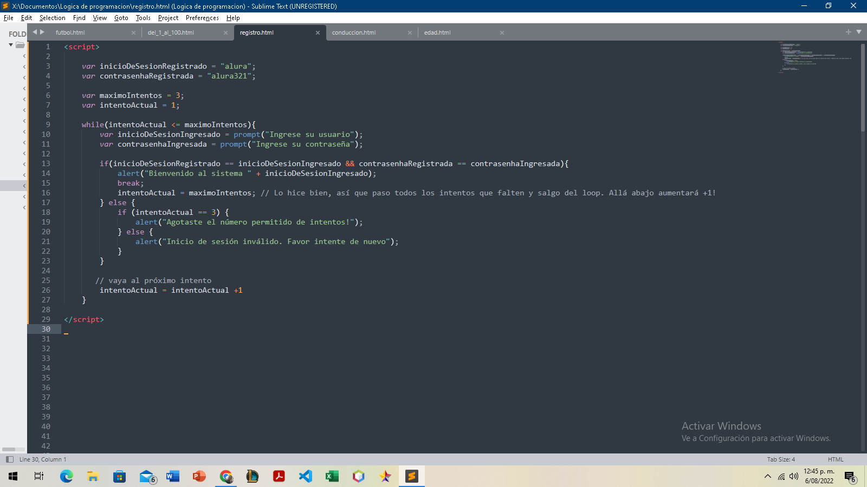Image resolution: width=867 pixels, height=487 pixels.
Task: Place cursor on line number 13
Action: click(x=46, y=163)
